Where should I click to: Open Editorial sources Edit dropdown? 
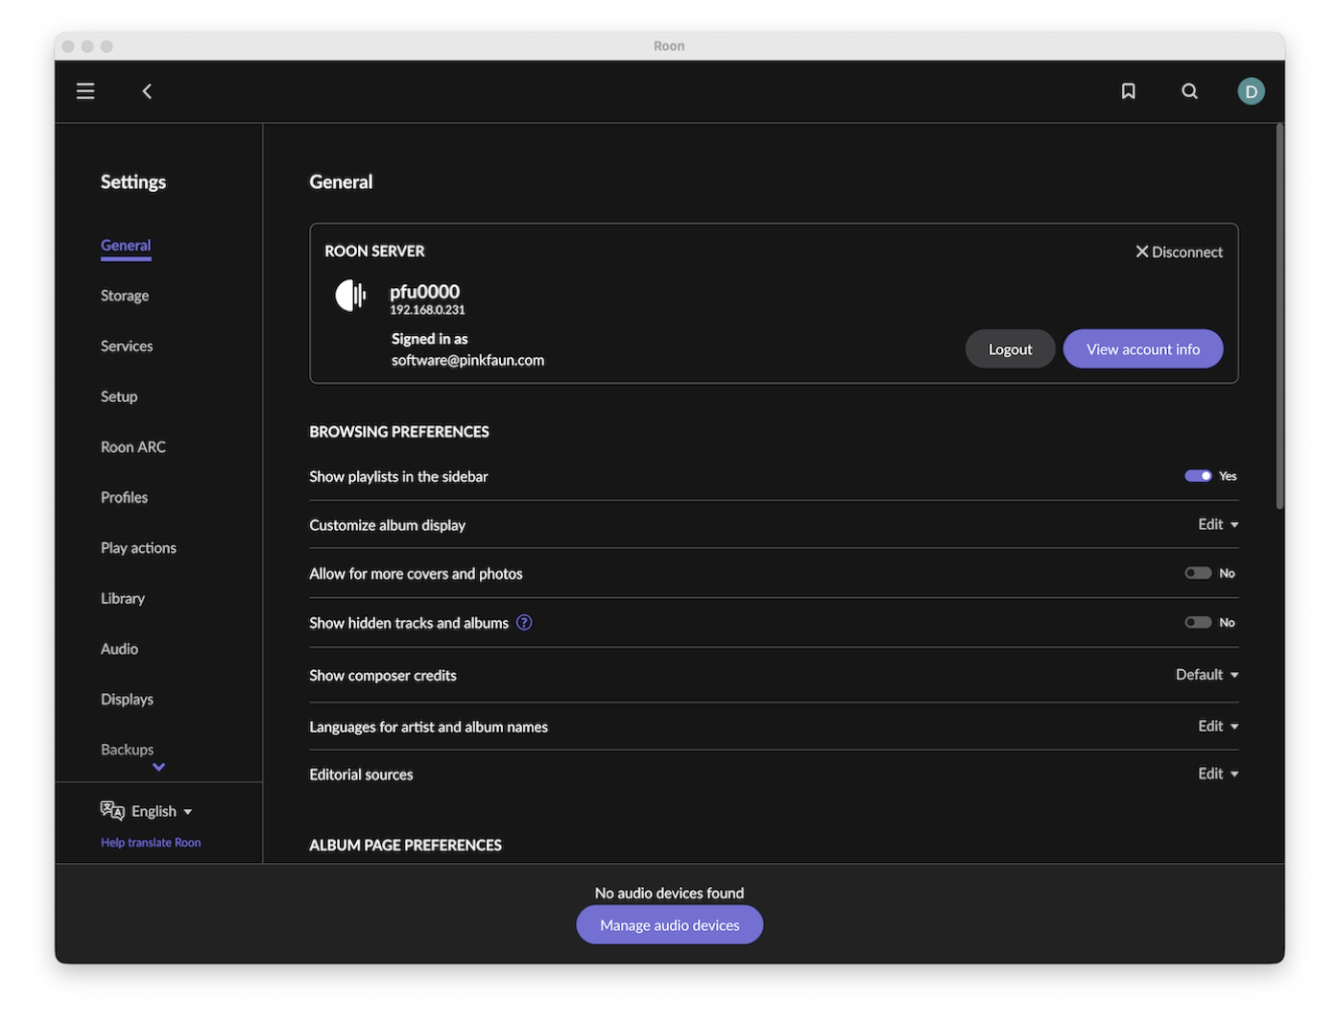click(x=1218, y=774)
